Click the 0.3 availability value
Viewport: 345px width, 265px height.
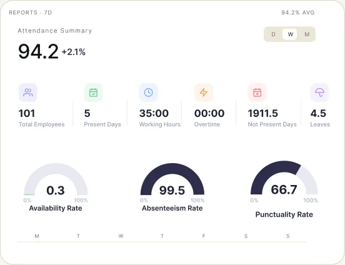tap(56, 191)
